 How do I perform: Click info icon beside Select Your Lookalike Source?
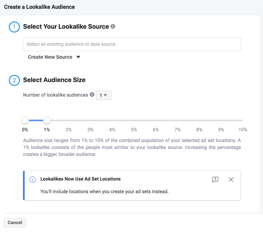[113, 27]
